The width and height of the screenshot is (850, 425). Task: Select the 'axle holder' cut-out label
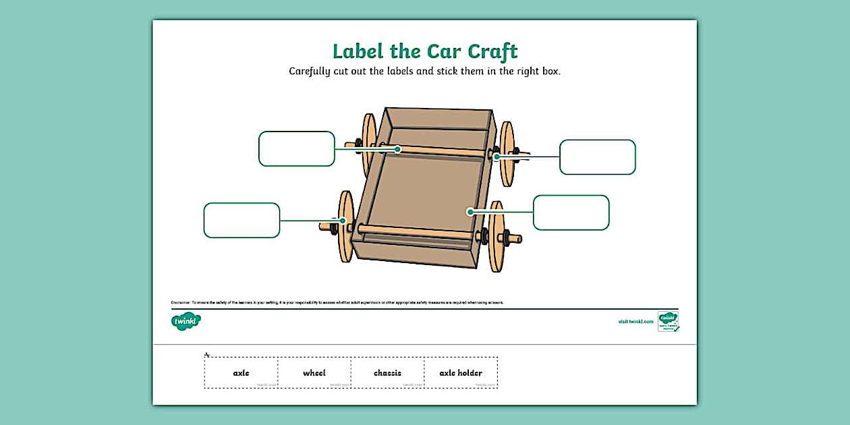(x=461, y=372)
